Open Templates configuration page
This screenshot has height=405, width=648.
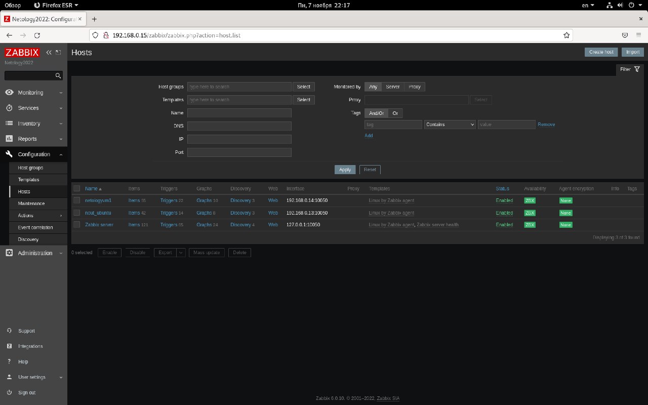pos(28,180)
